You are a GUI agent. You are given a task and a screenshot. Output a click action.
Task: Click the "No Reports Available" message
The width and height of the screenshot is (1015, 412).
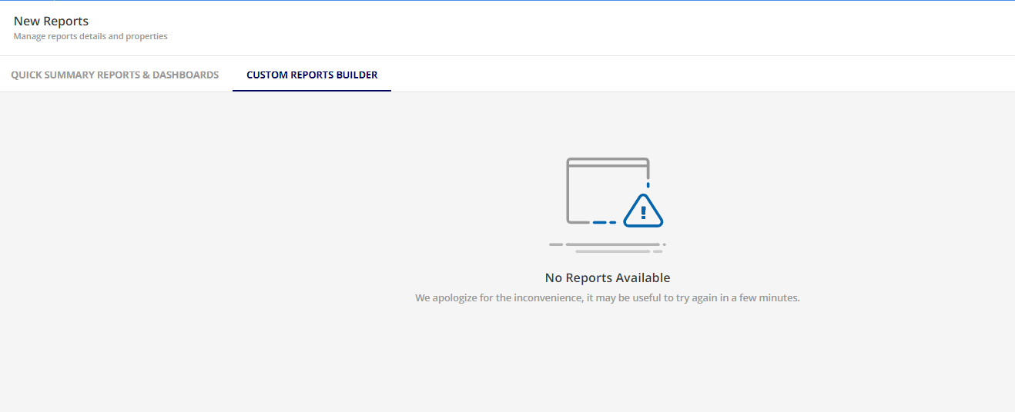pyautogui.click(x=608, y=277)
